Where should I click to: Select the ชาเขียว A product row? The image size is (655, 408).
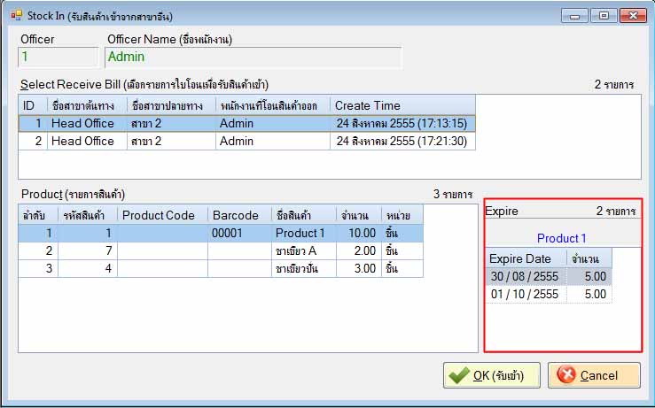tap(221, 250)
